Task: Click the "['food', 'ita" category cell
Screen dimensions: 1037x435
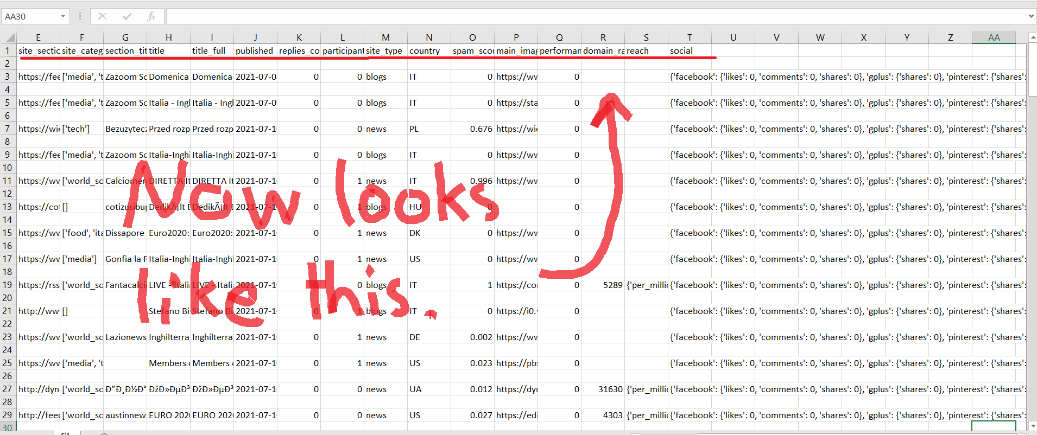Action: [81, 233]
